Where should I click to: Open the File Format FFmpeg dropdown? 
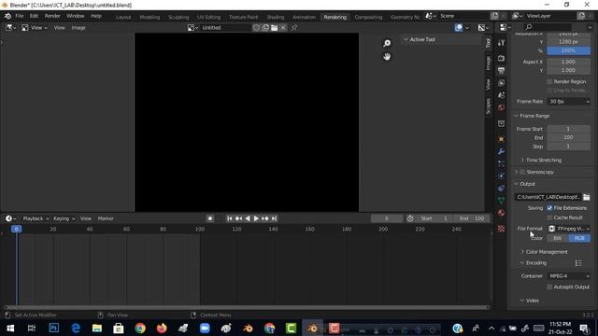coord(569,229)
